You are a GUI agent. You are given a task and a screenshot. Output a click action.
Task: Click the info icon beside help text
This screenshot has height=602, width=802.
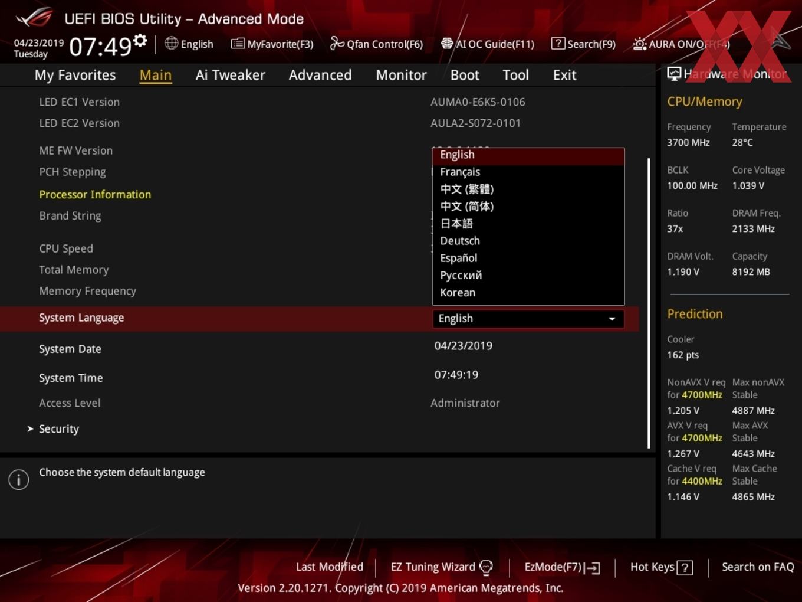pos(19,480)
